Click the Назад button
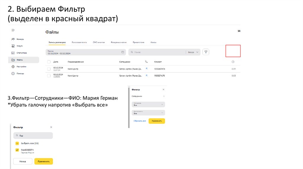Image resolution: width=303 pixels, height=169 pixels. coord(22,162)
